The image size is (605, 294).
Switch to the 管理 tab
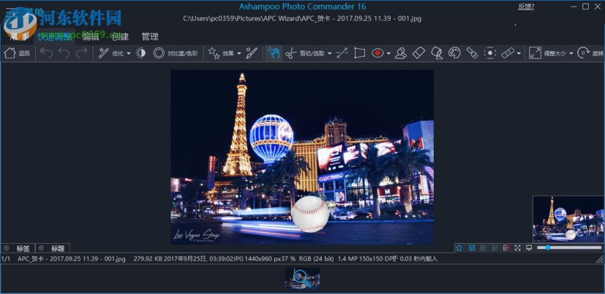(x=149, y=37)
